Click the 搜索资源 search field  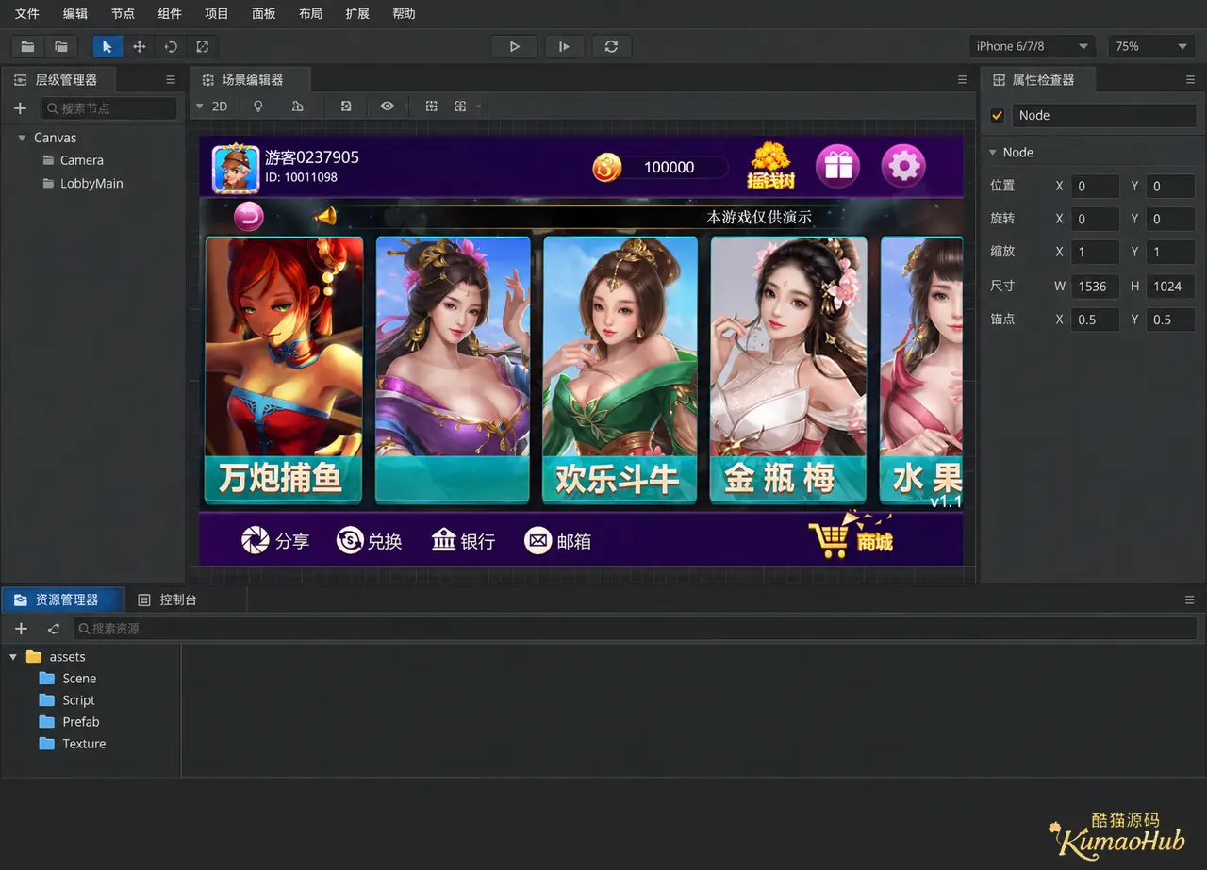[635, 629]
